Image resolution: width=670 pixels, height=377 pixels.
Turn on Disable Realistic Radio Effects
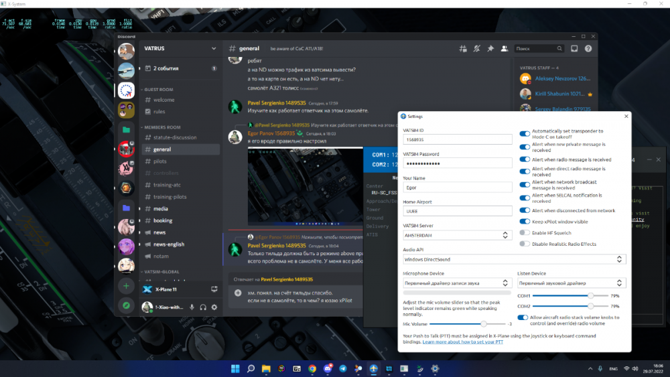tap(525, 244)
